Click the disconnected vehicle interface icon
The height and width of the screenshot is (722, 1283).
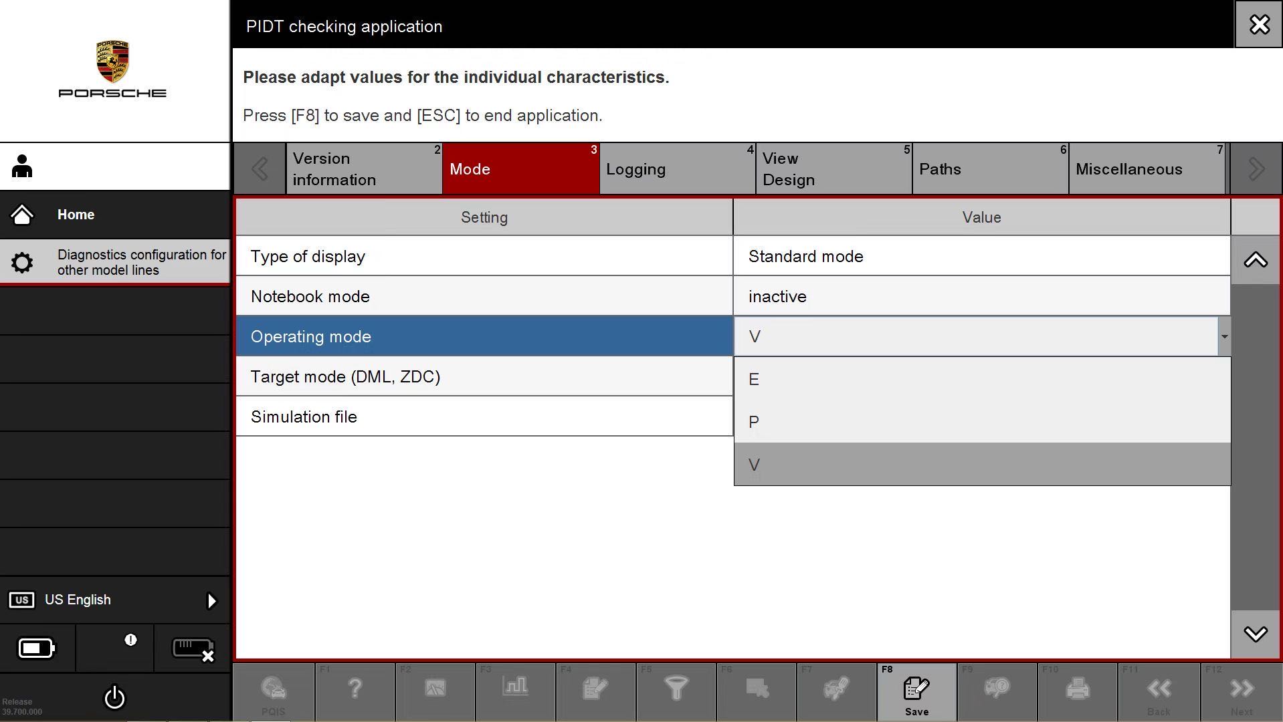pyautogui.click(x=193, y=649)
